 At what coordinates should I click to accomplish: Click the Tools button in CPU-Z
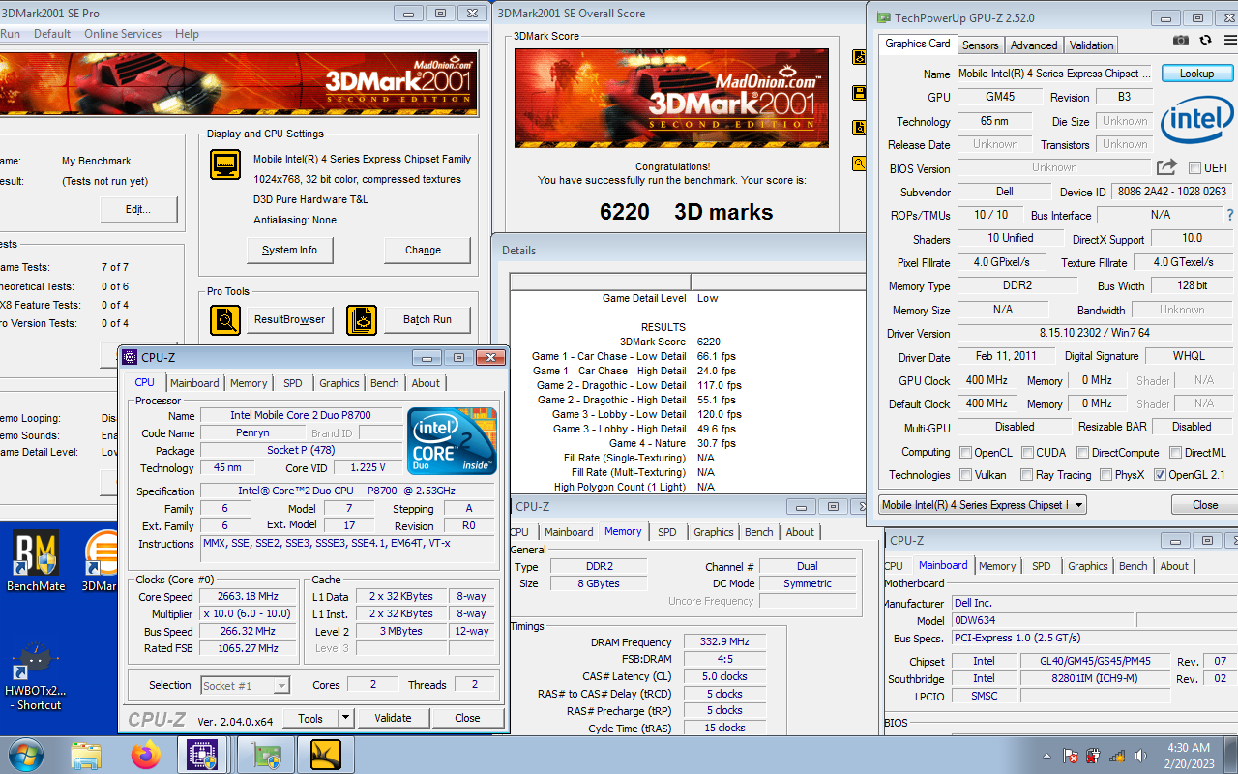310,718
